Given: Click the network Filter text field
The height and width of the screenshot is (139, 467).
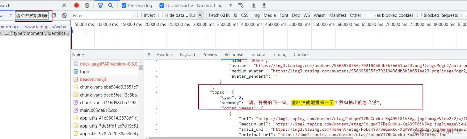Looking at the screenshot, I should [102, 15].
